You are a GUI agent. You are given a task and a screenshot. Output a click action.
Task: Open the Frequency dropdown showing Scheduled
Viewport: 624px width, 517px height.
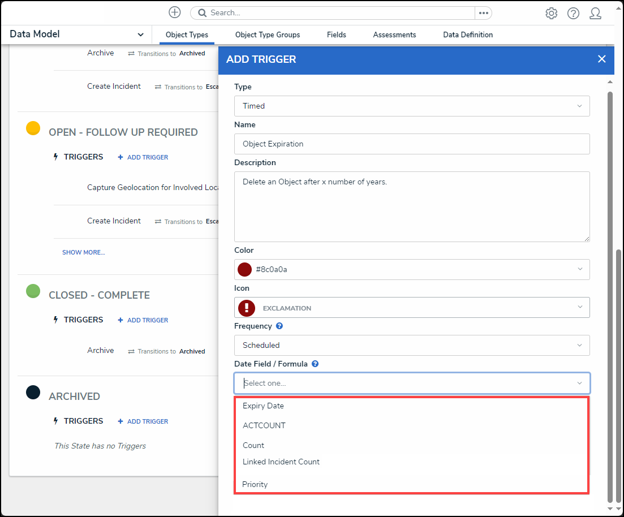[x=412, y=346]
